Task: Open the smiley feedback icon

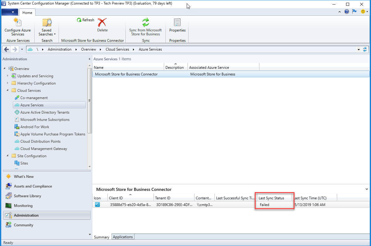Action: pos(363,12)
